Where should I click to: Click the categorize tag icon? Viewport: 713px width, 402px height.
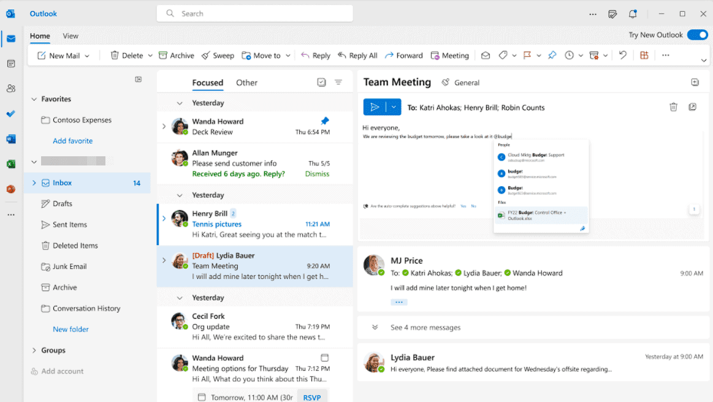coord(503,56)
